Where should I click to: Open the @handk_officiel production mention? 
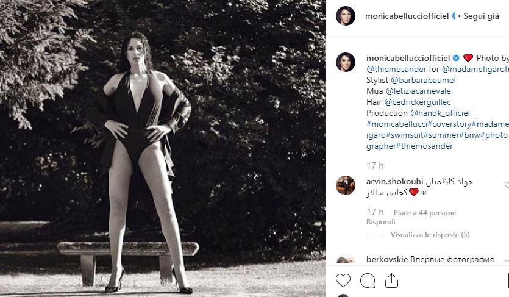coord(440,113)
